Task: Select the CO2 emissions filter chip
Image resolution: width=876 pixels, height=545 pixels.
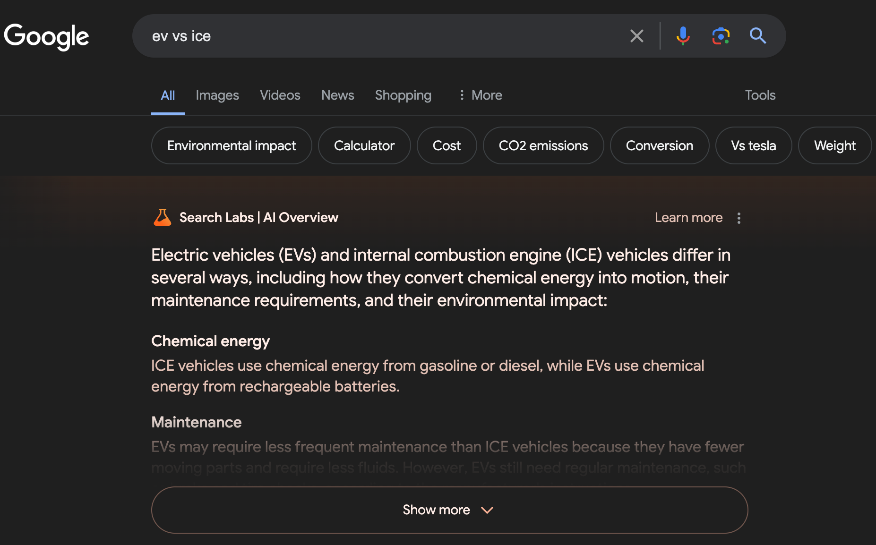Action: click(543, 145)
